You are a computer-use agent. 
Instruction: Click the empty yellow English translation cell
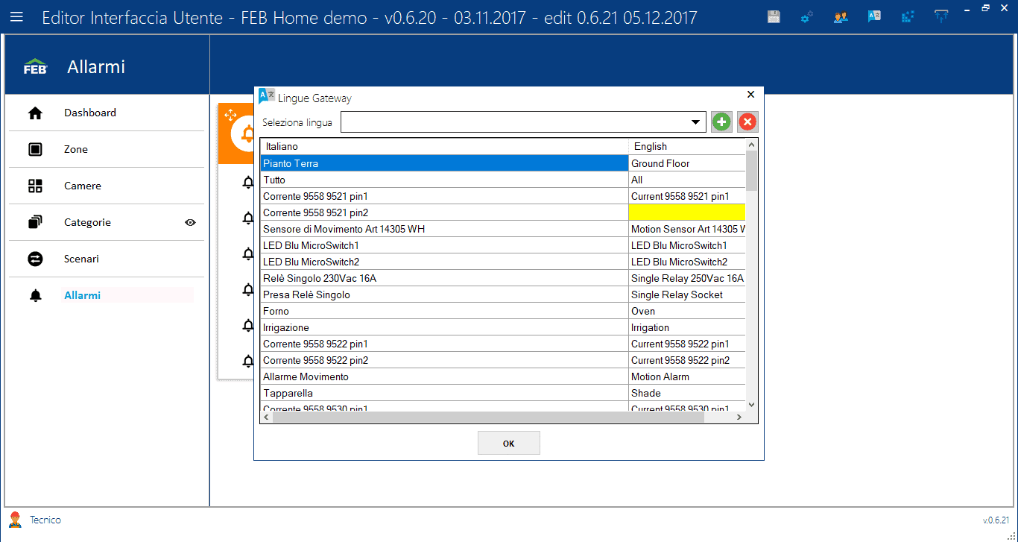[x=687, y=212]
